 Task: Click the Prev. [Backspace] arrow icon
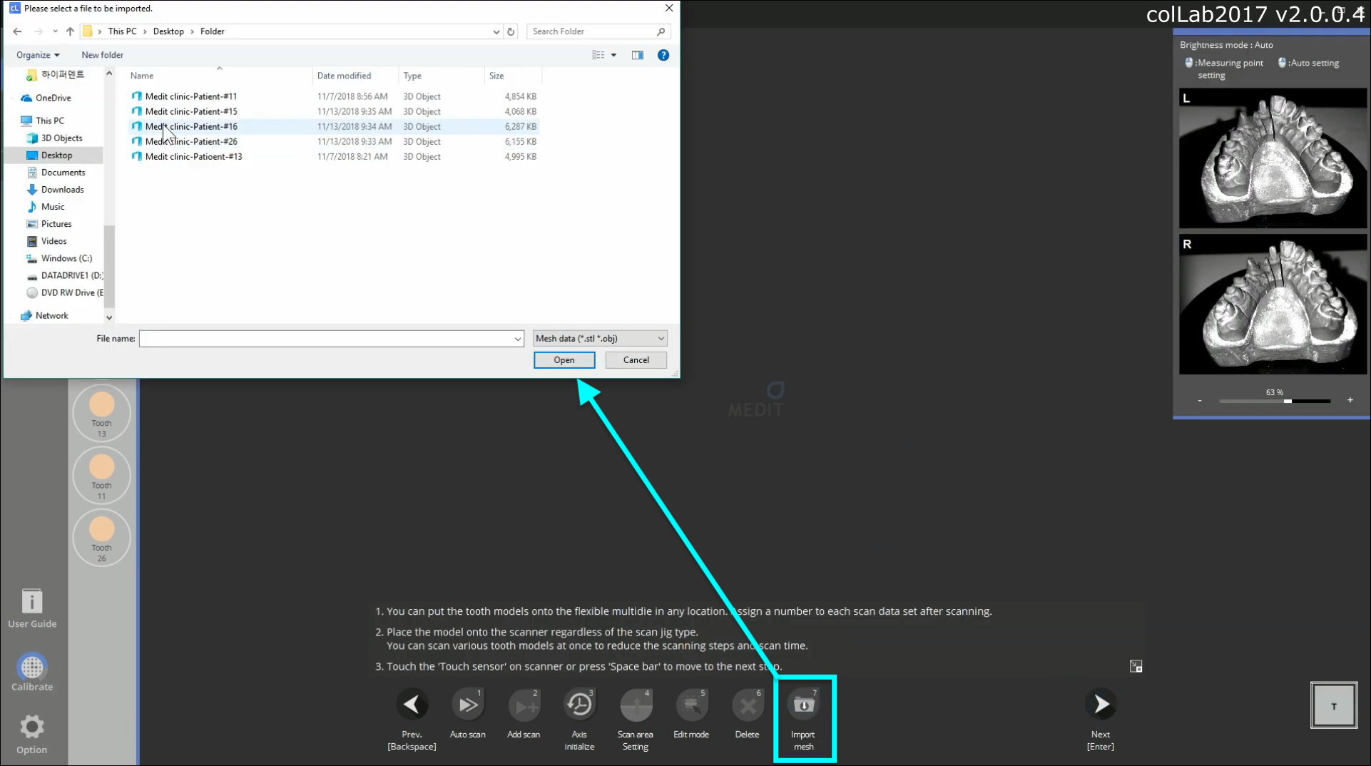pos(412,705)
